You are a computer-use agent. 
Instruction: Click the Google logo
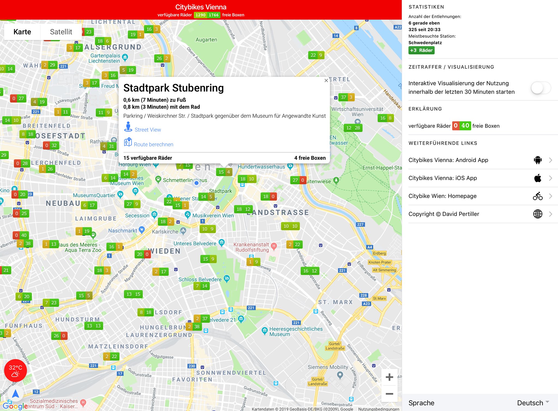pos(15,406)
